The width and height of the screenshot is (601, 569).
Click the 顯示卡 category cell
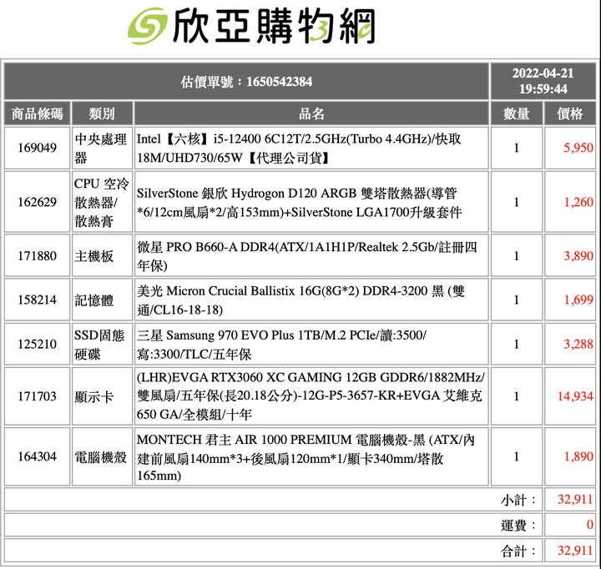pyautogui.click(x=102, y=396)
